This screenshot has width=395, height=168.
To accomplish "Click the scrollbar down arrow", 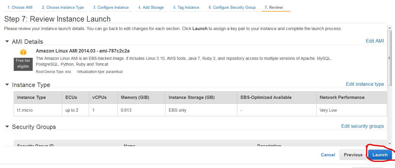I will click(x=389, y=143).
